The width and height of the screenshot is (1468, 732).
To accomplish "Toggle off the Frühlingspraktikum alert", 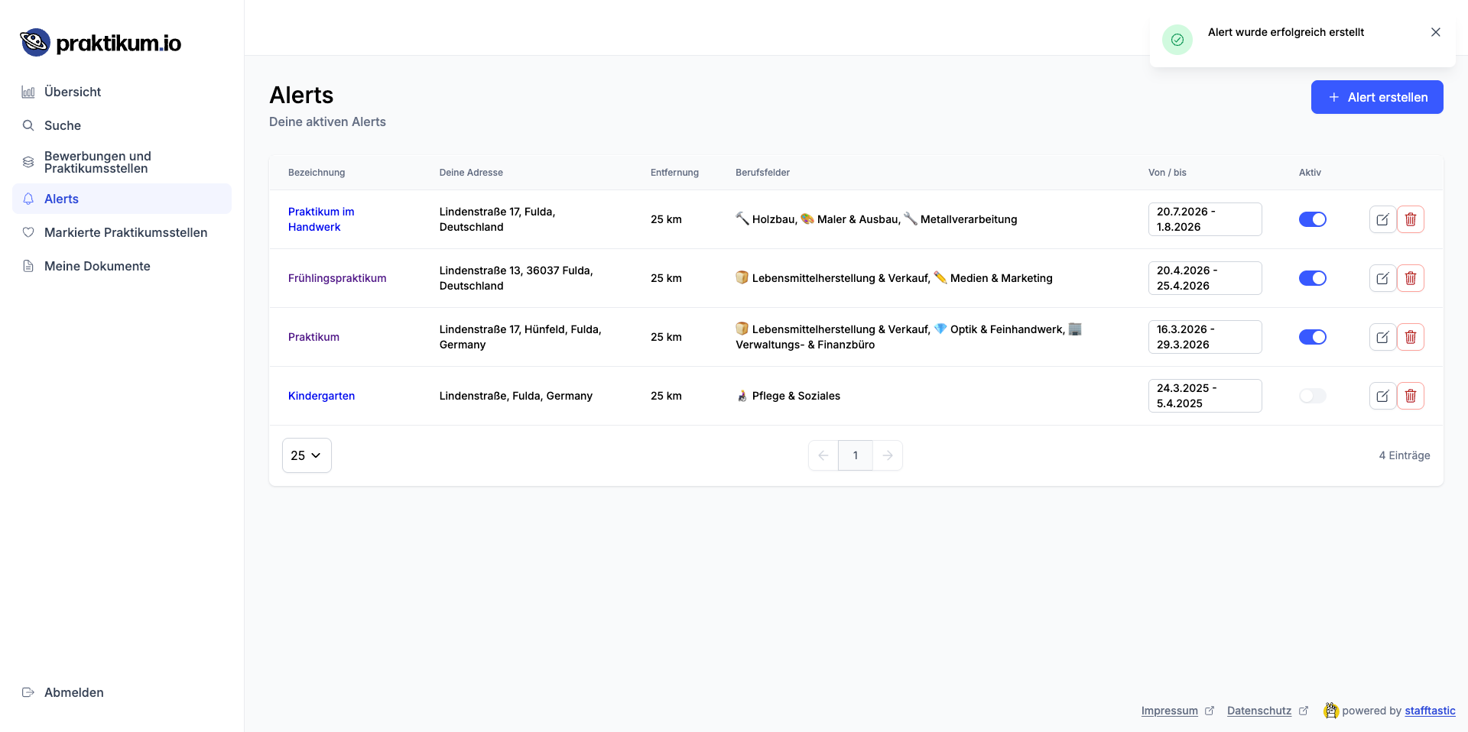I will coord(1312,278).
